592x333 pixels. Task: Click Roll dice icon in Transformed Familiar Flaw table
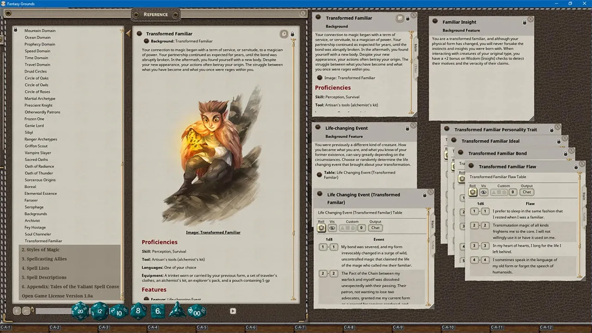tap(473, 192)
